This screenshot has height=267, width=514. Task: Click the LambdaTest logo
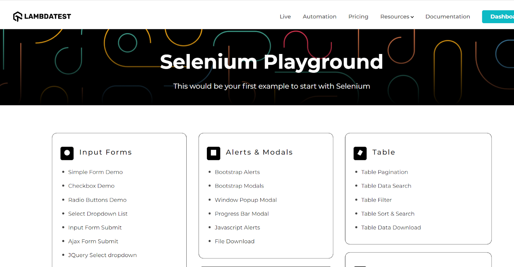coord(42,16)
